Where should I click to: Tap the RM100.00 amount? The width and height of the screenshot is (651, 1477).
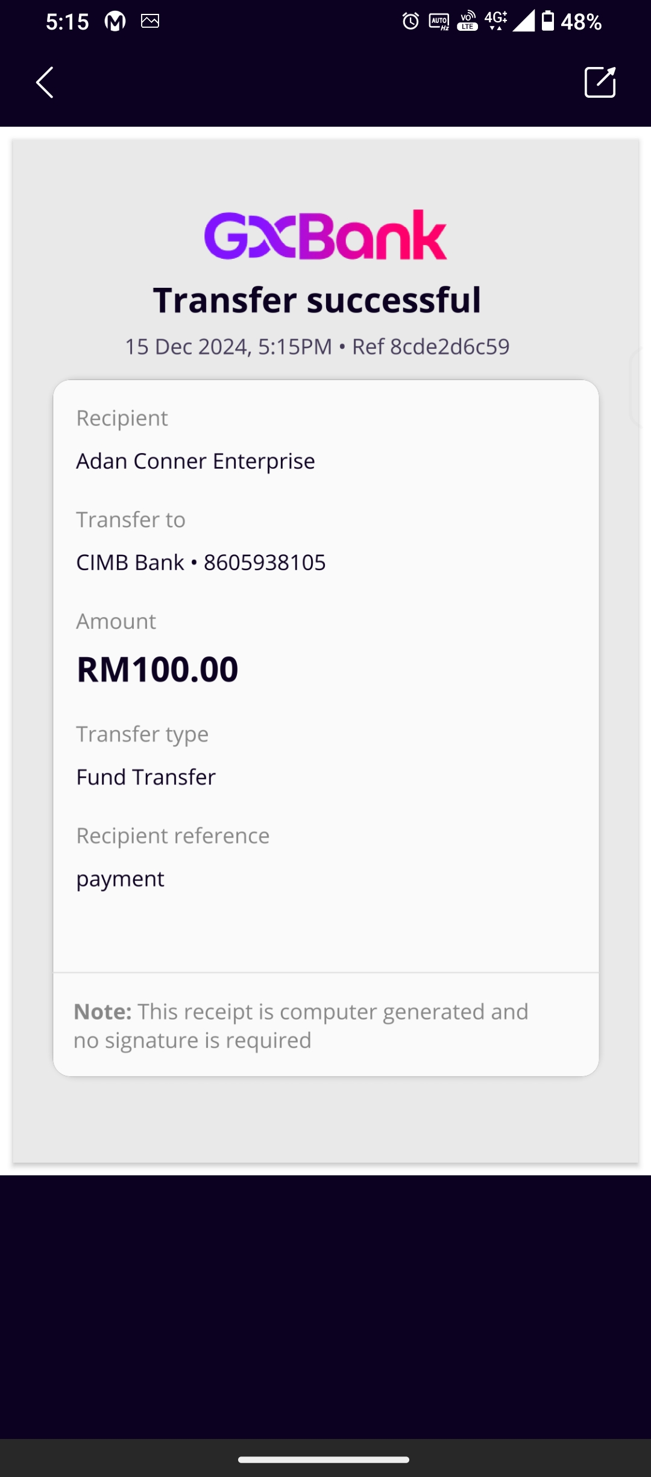pyautogui.click(x=157, y=669)
